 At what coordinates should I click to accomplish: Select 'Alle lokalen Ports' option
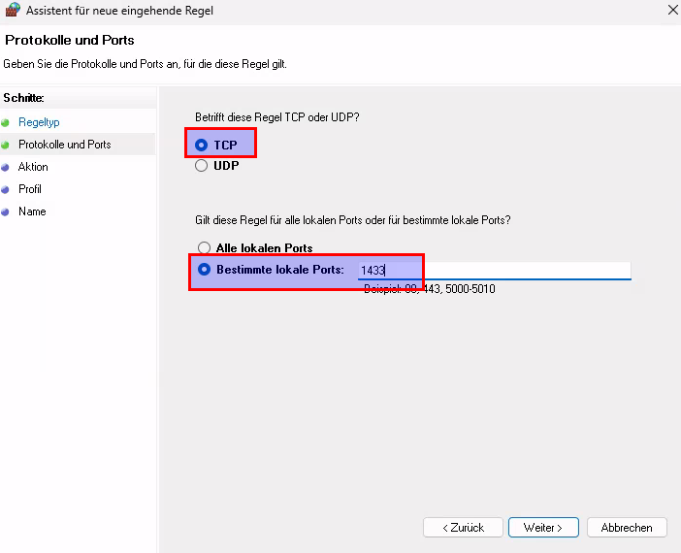(204, 248)
